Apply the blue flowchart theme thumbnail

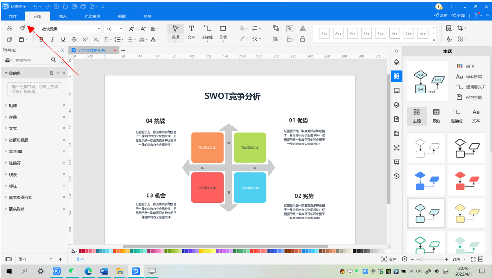(x=426, y=181)
